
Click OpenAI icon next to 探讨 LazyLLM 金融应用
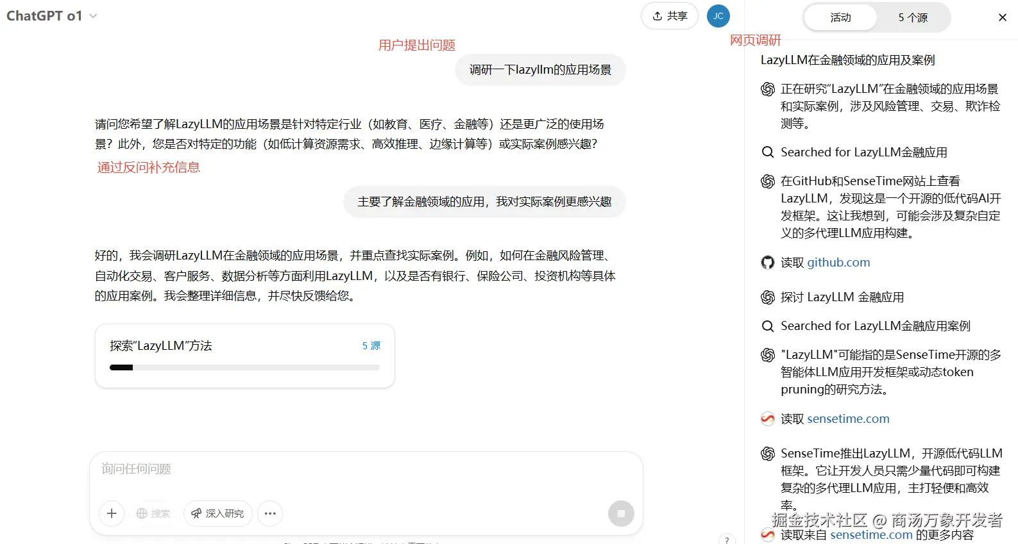[768, 297]
